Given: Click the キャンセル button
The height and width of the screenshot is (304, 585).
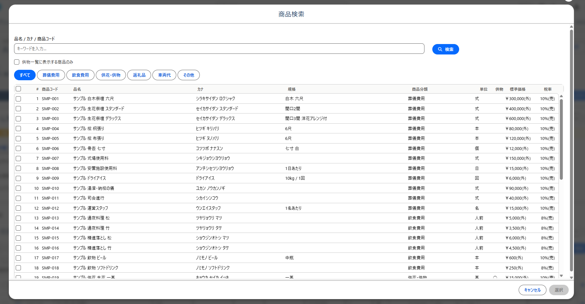Looking at the screenshot, I should (532, 290).
